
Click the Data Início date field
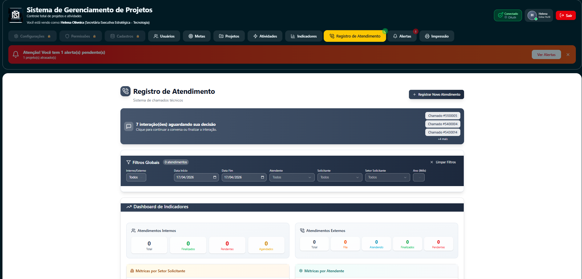pos(196,177)
